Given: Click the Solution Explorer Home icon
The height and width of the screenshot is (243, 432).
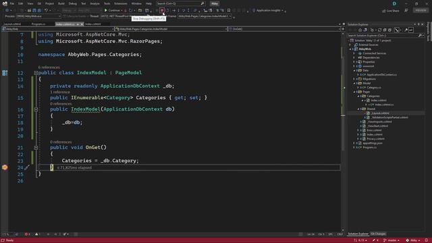Looking at the screenshot, I should tap(360, 30).
